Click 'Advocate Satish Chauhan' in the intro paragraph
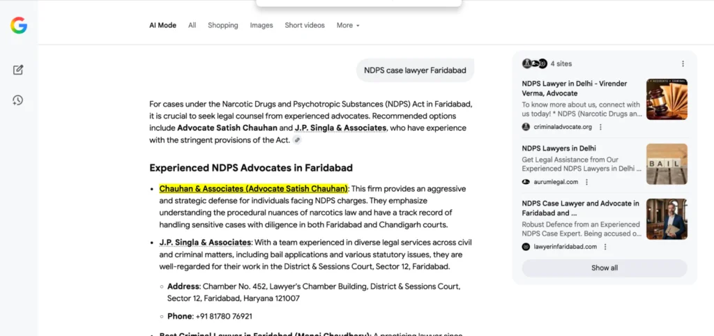This screenshot has height=336, width=714. tap(227, 128)
